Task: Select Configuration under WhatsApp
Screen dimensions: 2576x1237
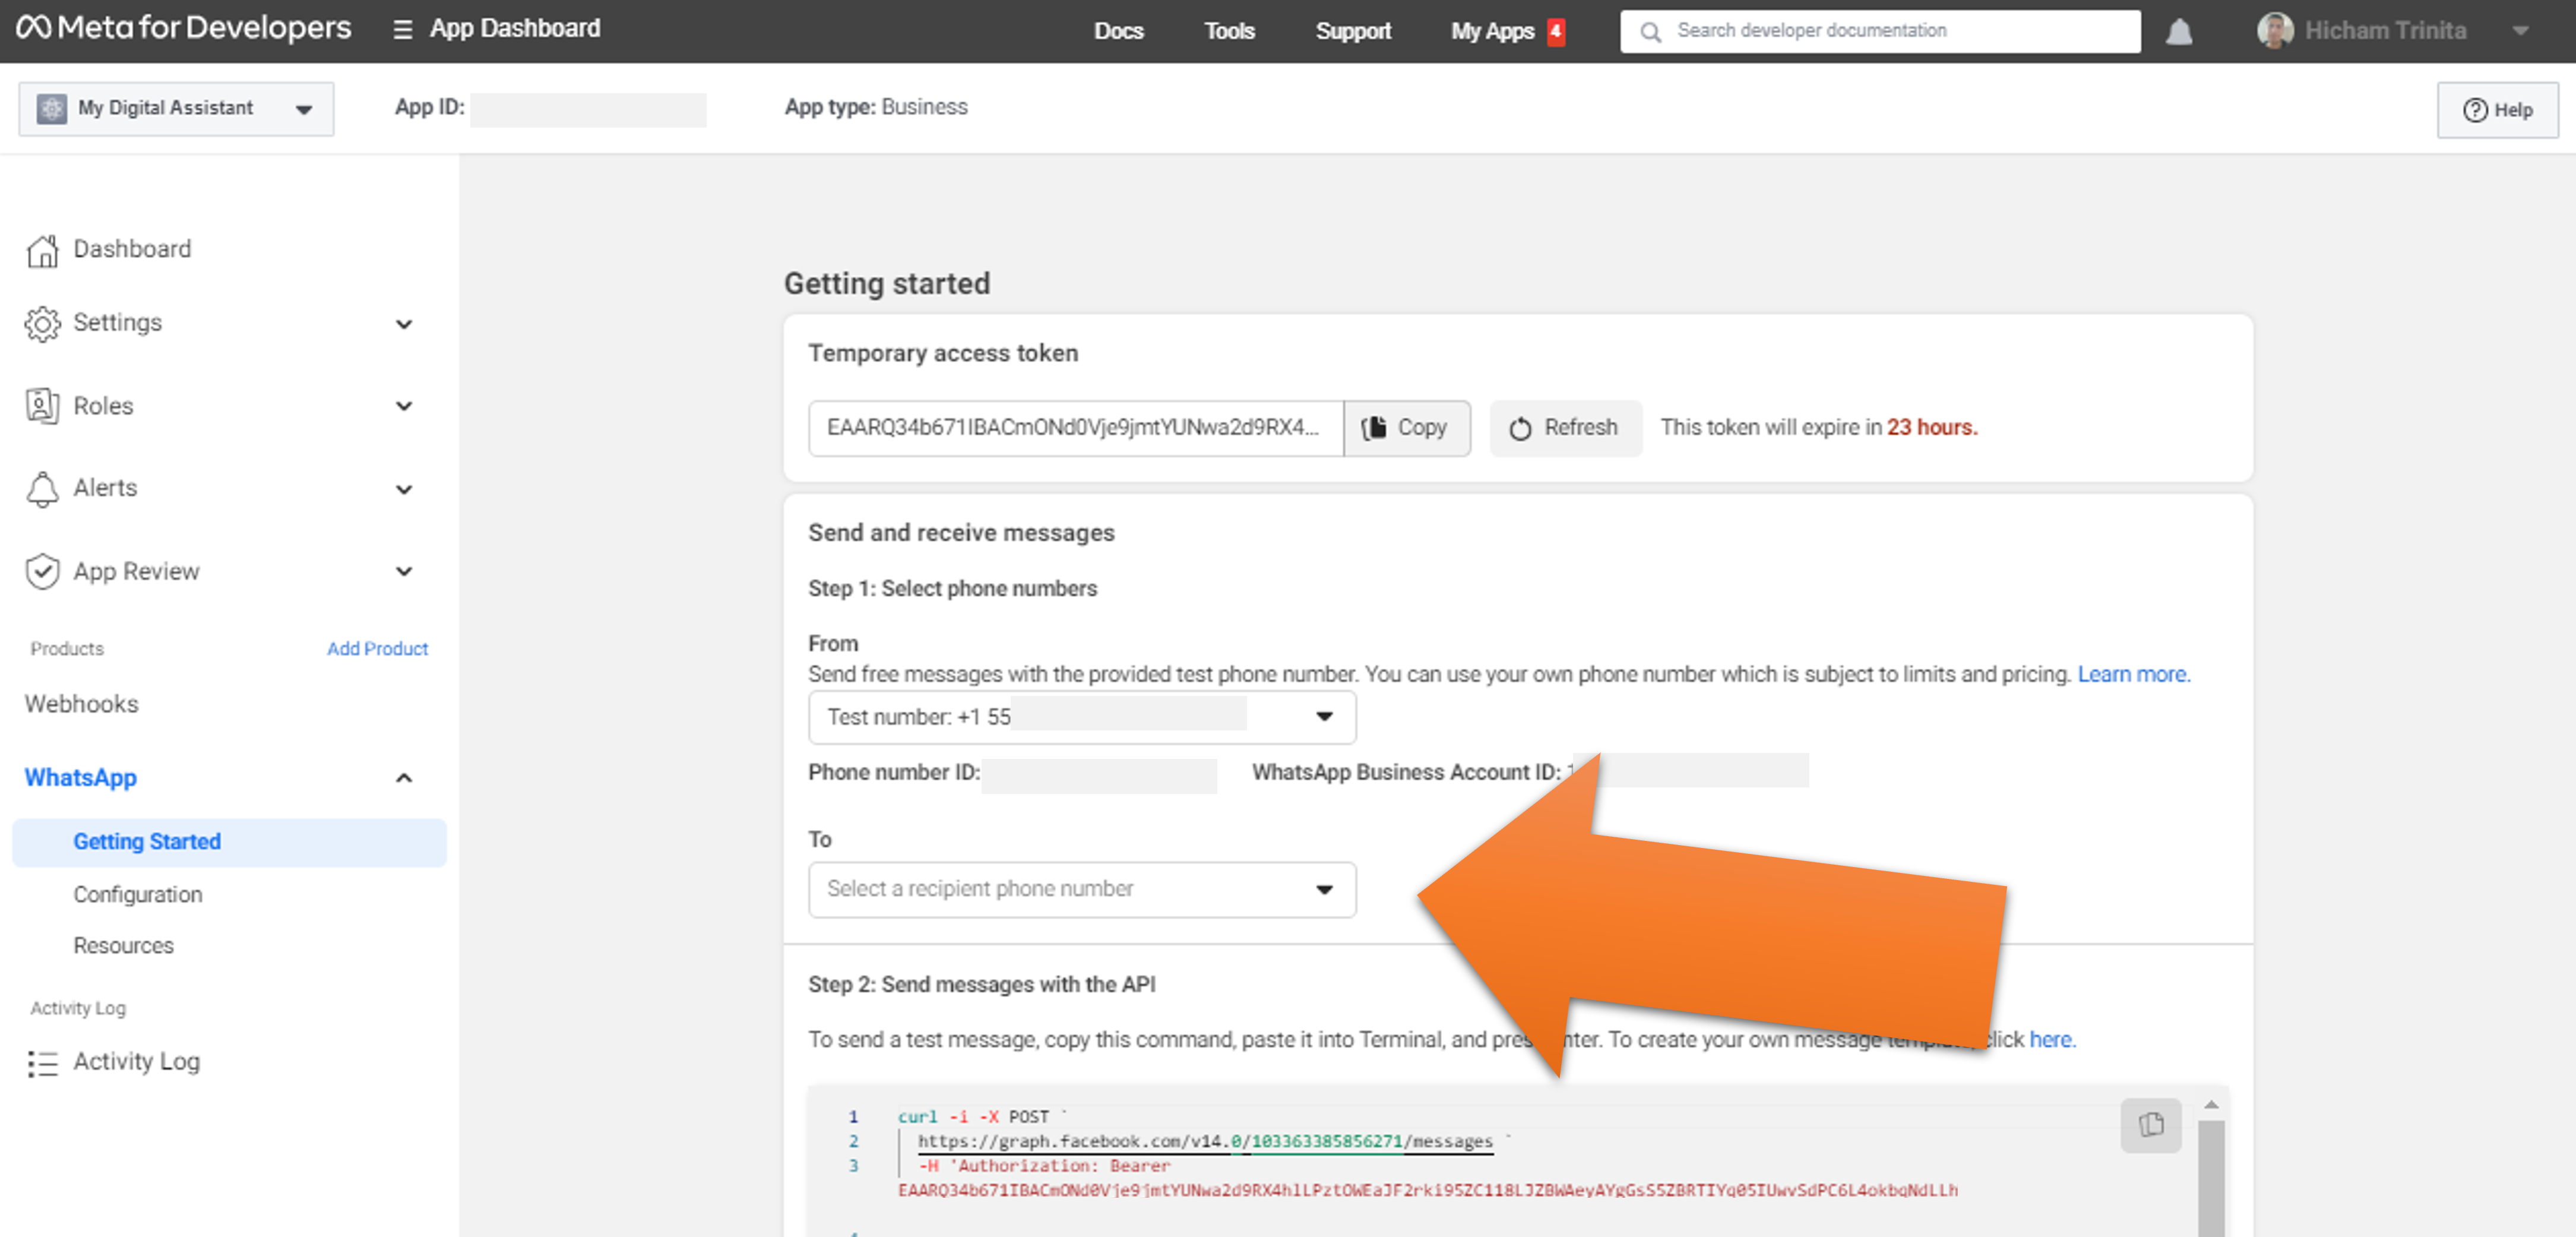Action: click(138, 894)
